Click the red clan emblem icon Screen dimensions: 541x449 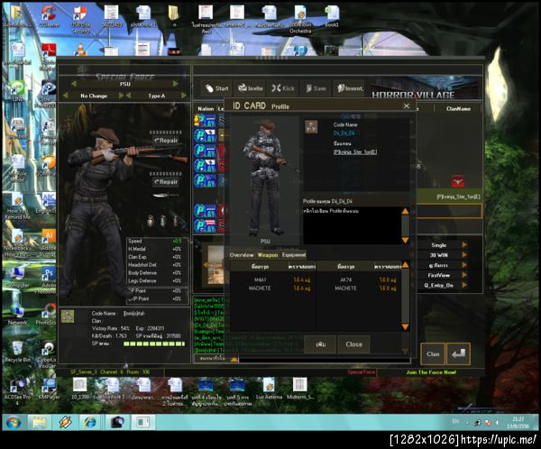coord(458,181)
